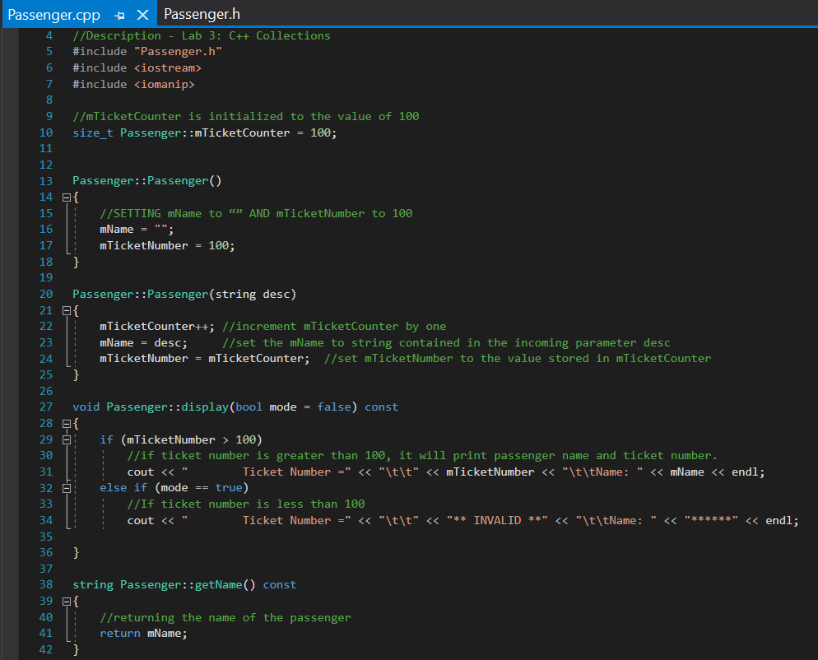Collapse the else if (mode == true) block
The height and width of the screenshot is (660, 818).
tap(66, 488)
